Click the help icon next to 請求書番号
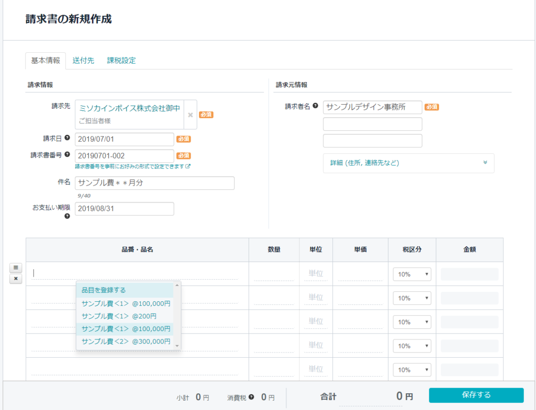536x410 pixels. [x=68, y=154]
